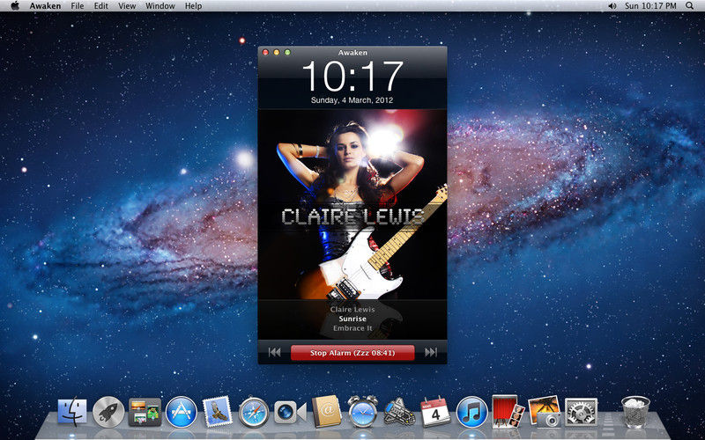Open the Dock icon right of Awaken
Screen dimensions: 705x440
[399, 411]
